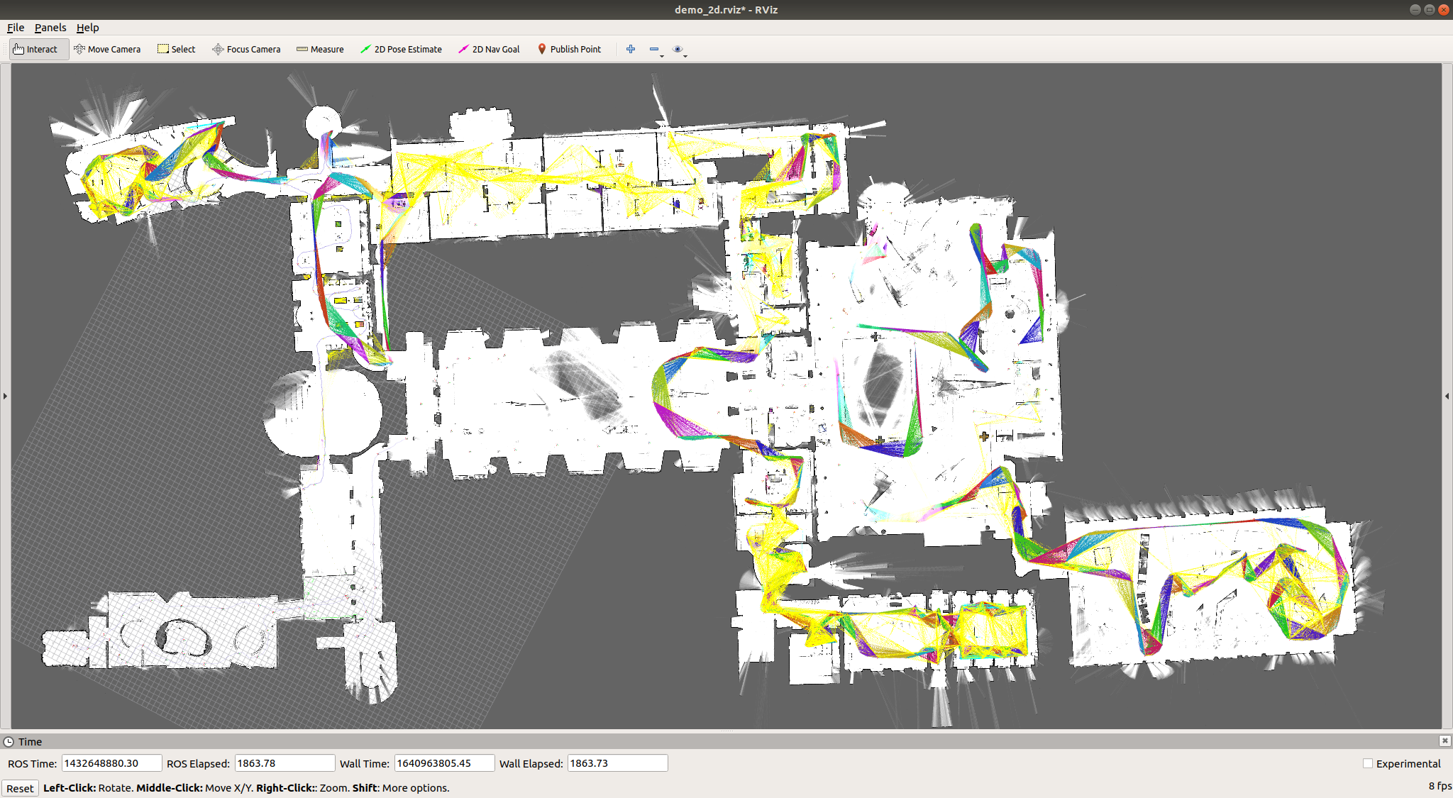Image resolution: width=1453 pixels, height=798 pixels.
Task: Click the Focus Camera tool
Action: (x=246, y=49)
